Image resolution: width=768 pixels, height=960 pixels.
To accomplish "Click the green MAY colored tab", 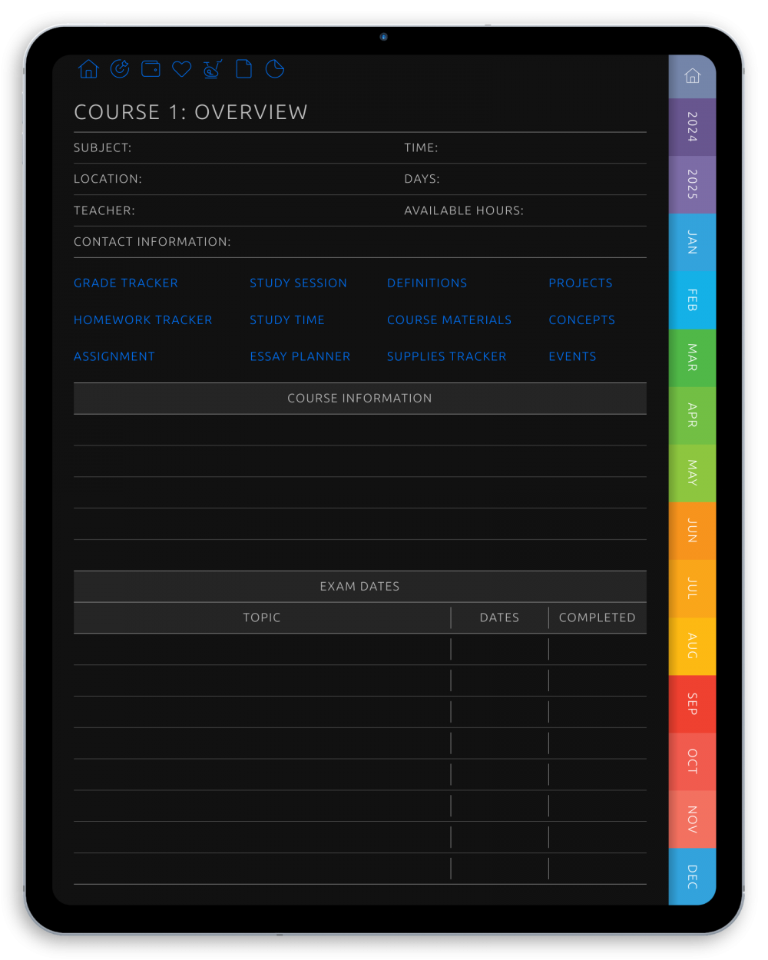I will click(692, 473).
